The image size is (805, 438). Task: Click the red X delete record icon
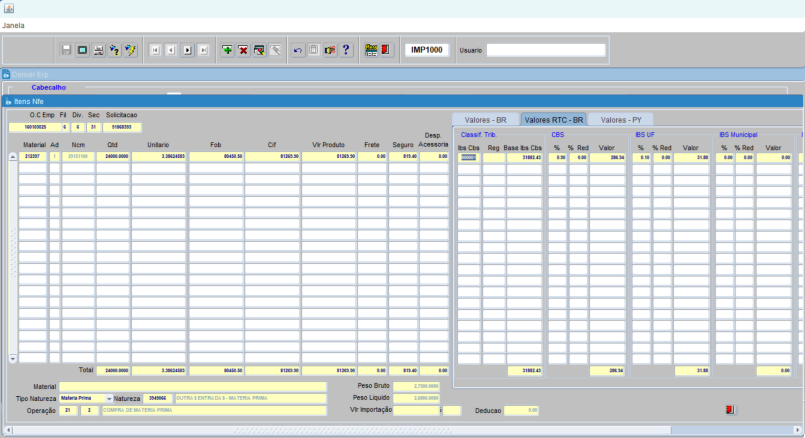[x=243, y=50]
